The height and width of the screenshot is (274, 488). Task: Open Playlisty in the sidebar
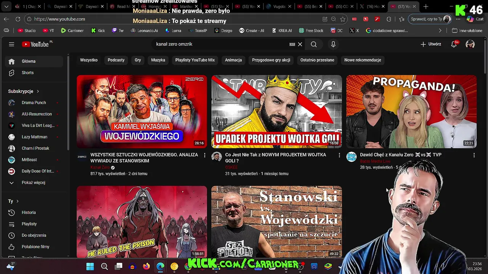[x=34, y=224]
